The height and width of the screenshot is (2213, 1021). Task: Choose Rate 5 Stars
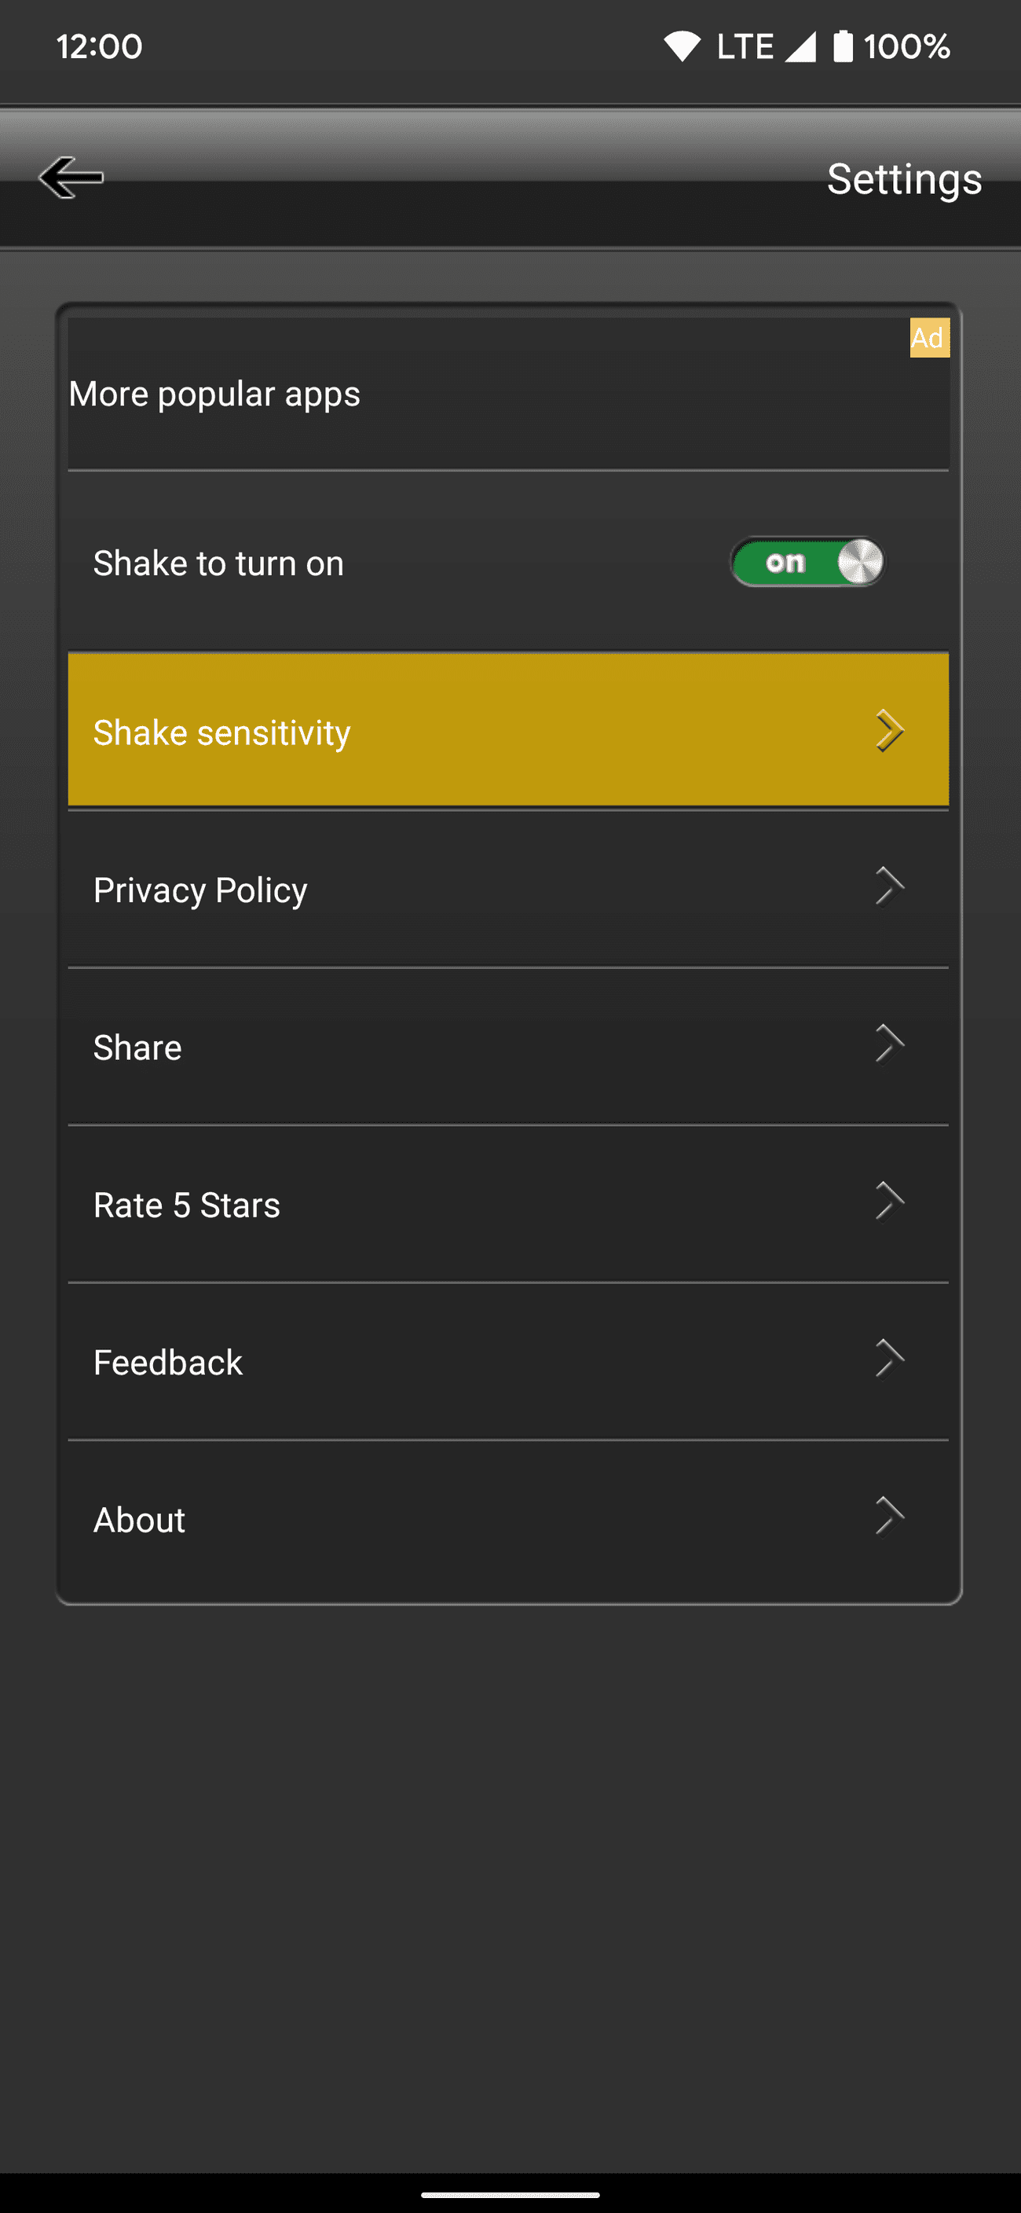(x=186, y=1206)
